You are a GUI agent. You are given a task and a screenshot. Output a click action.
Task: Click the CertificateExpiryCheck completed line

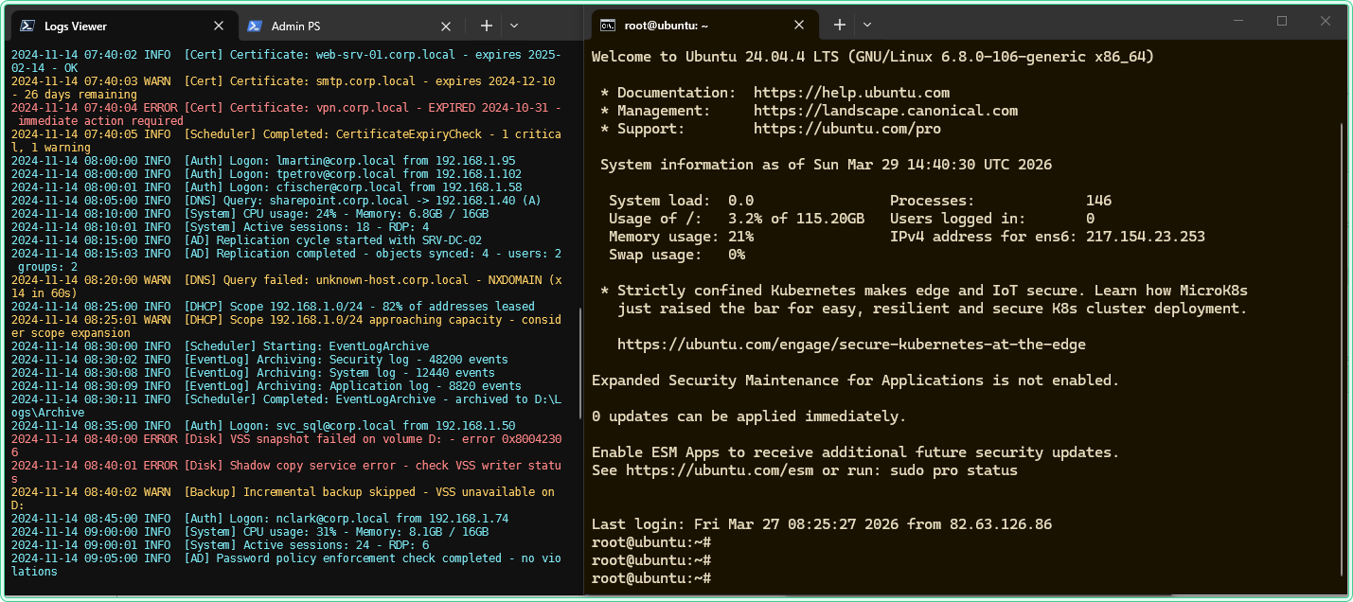pos(286,141)
